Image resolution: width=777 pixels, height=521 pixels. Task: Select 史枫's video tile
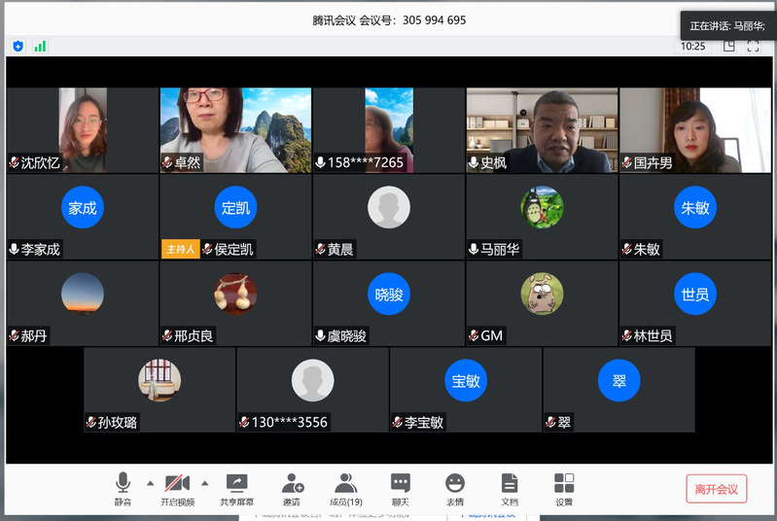click(x=542, y=130)
